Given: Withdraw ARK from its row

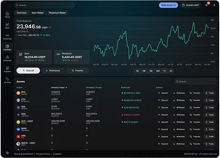Looking at the screenshot, I should 179,137.
